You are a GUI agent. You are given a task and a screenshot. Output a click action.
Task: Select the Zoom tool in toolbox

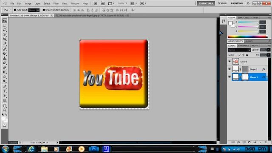(x=5, y=110)
